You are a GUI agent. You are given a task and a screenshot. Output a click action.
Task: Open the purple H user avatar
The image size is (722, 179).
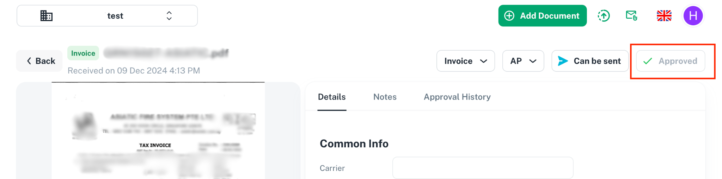(x=693, y=16)
